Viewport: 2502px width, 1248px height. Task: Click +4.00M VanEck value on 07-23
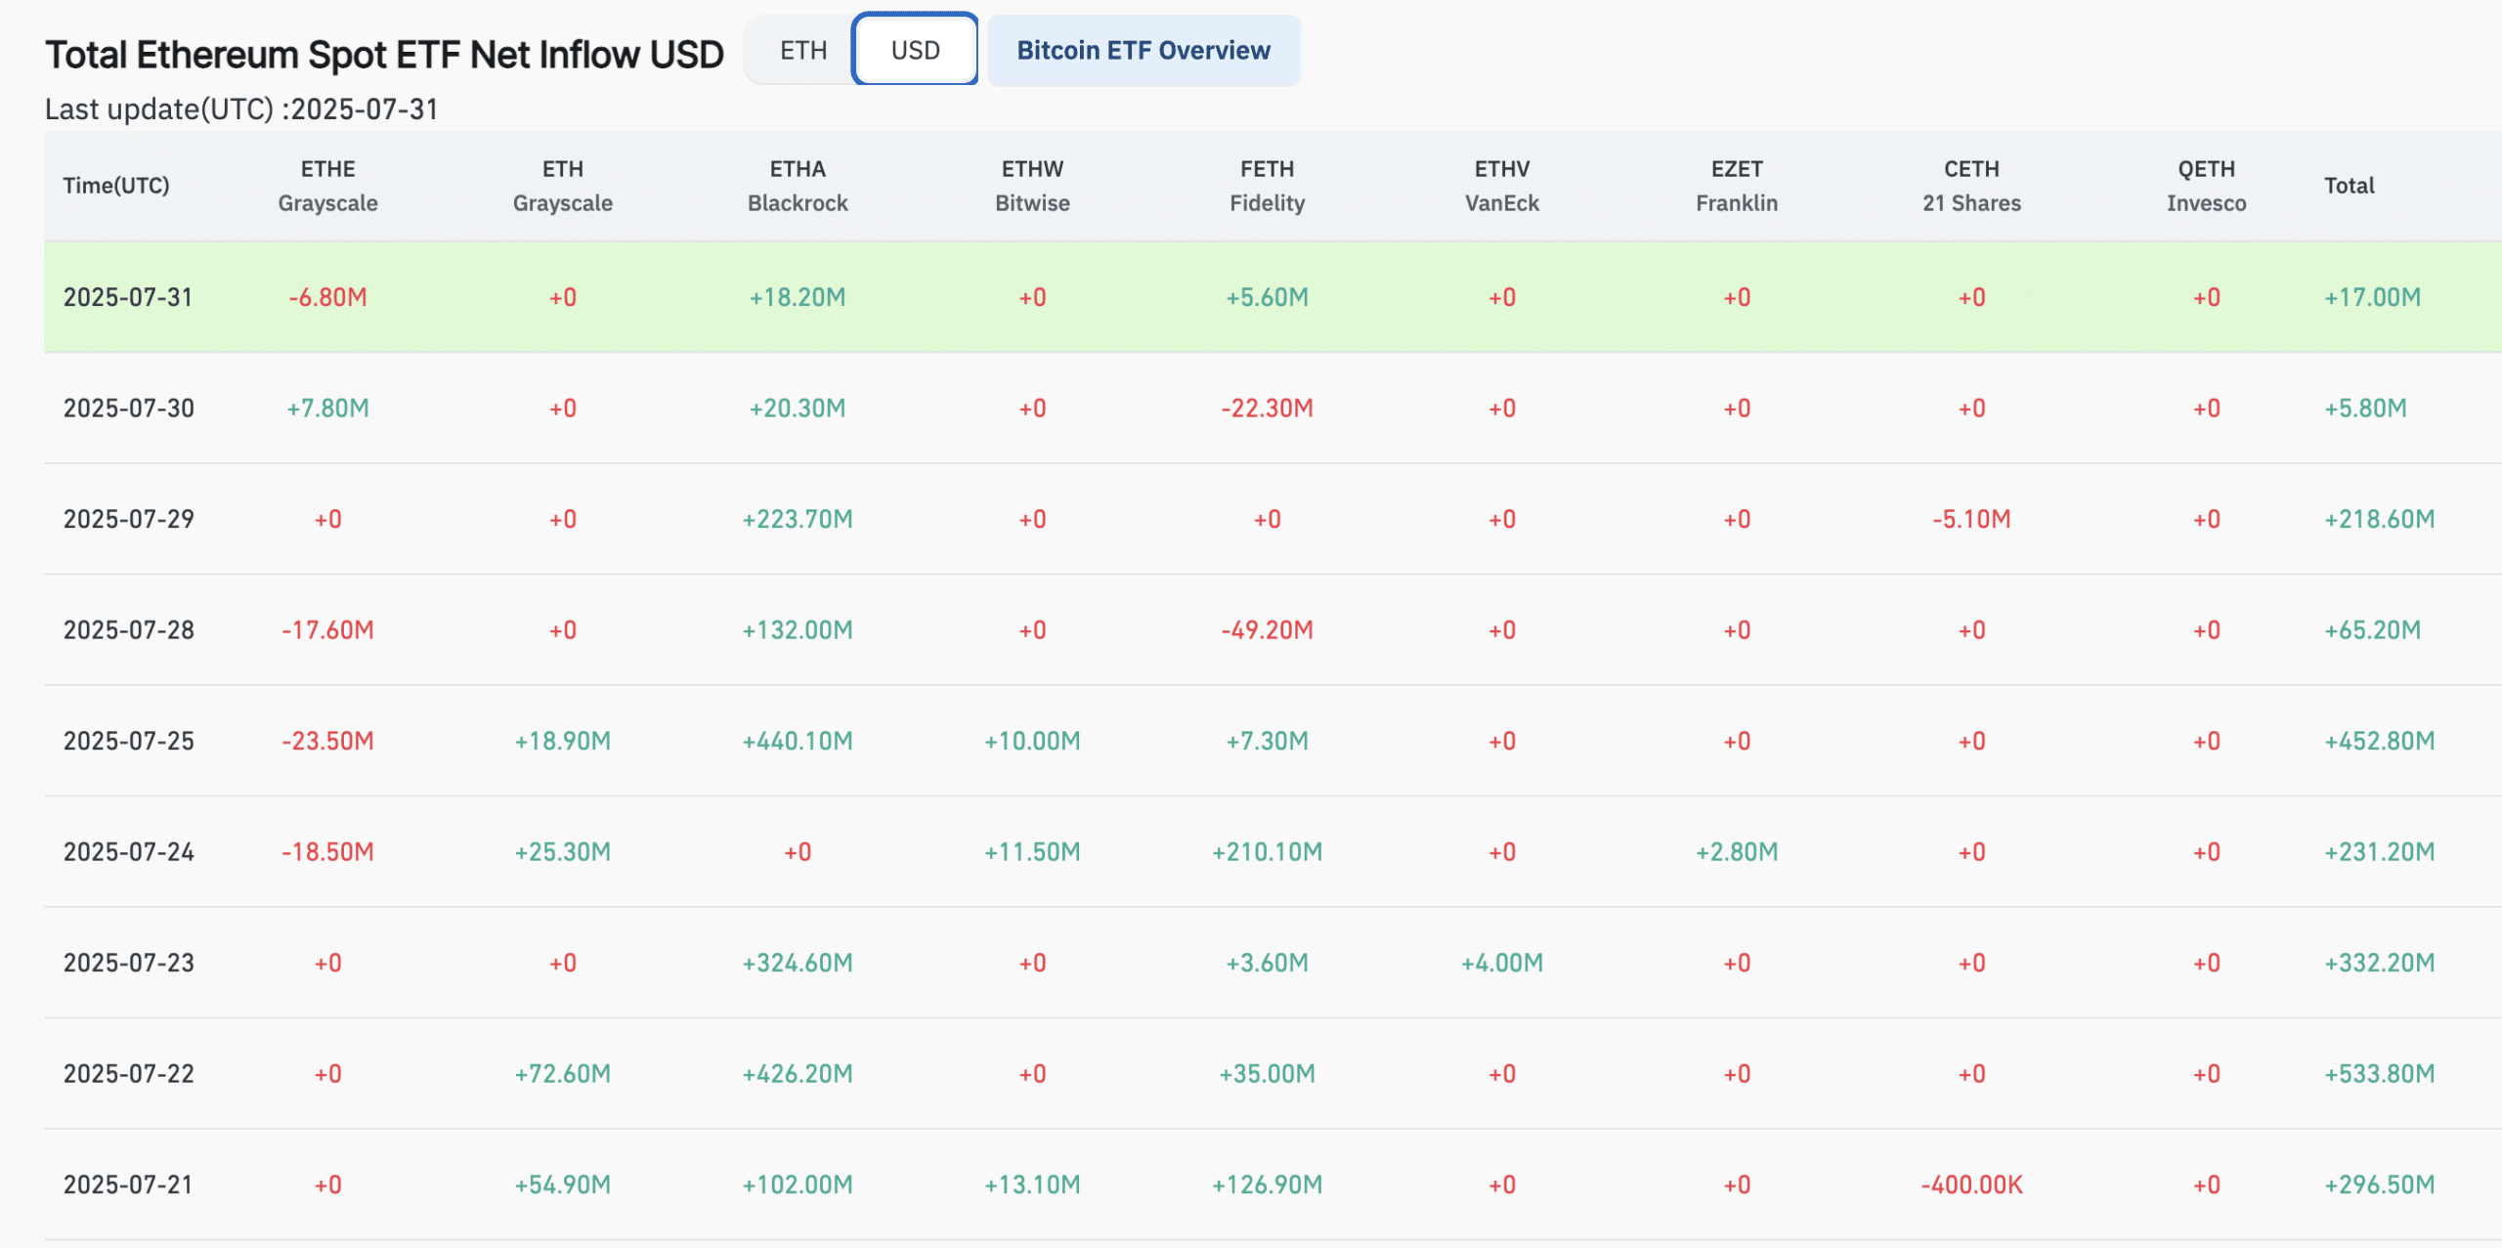tap(1501, 963)
